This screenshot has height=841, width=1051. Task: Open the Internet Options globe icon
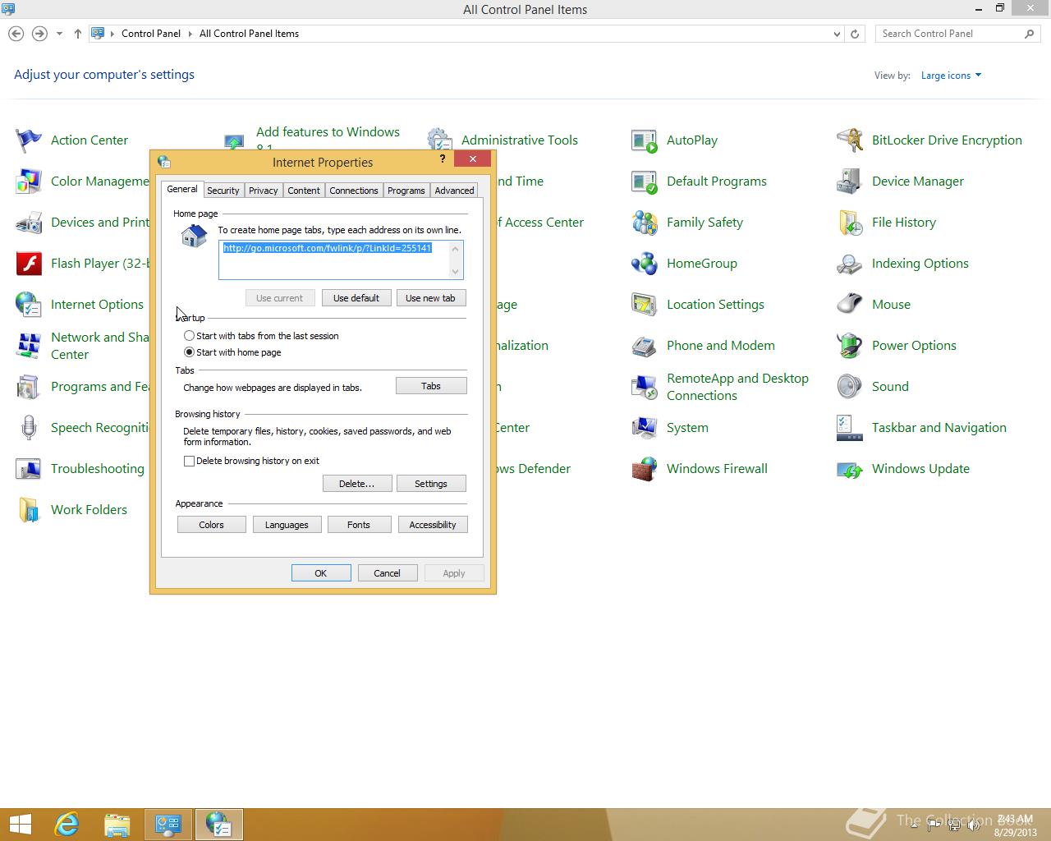click(29, 305)
